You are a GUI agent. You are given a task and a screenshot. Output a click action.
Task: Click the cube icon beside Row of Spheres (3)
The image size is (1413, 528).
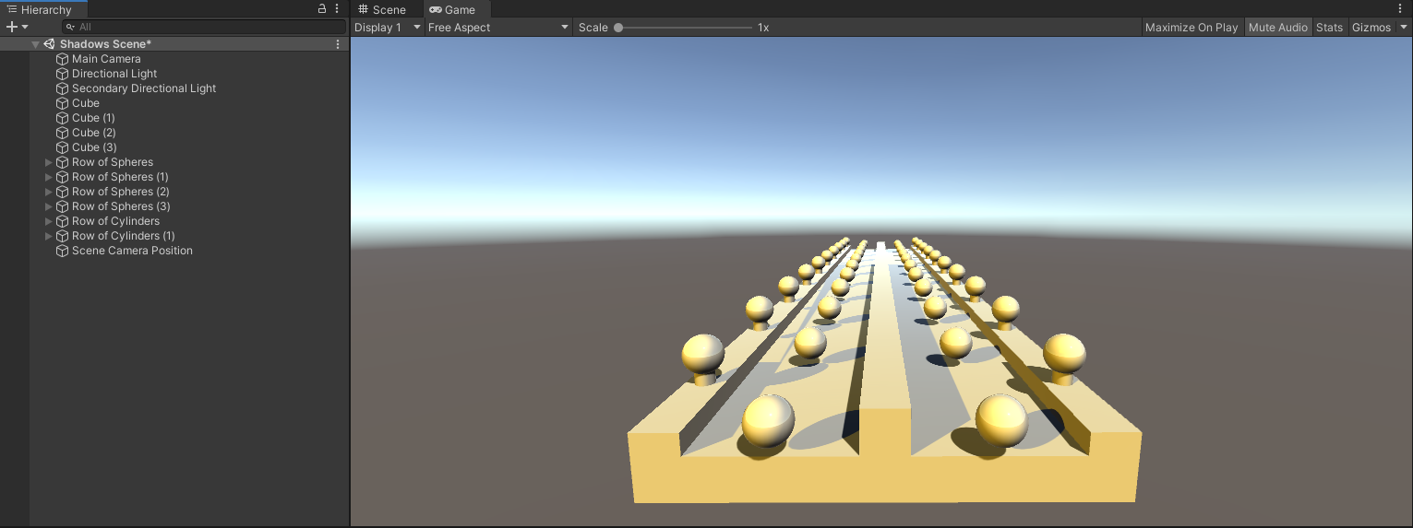click(63, 206)
